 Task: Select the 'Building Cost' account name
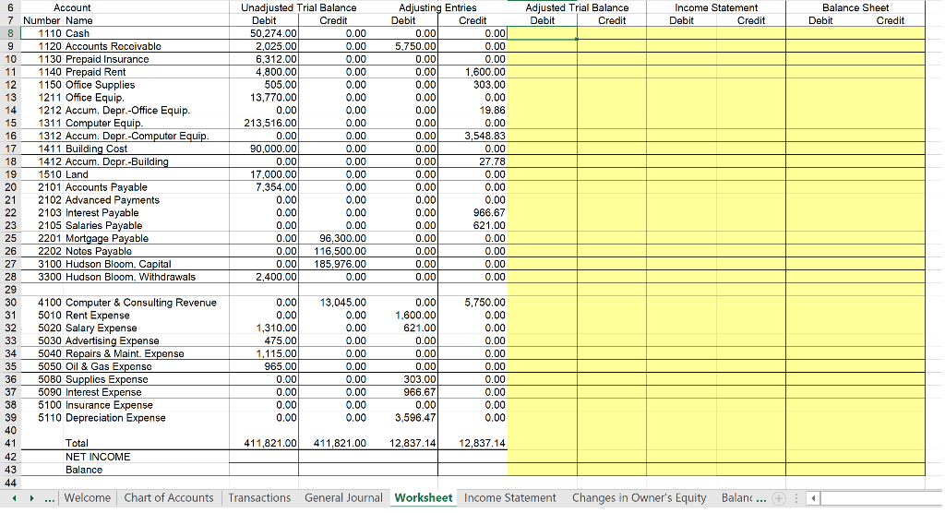[96, 149]
